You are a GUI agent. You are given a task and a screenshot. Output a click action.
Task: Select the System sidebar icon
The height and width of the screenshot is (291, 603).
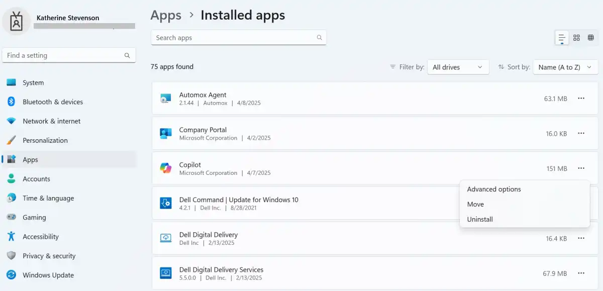12,82
